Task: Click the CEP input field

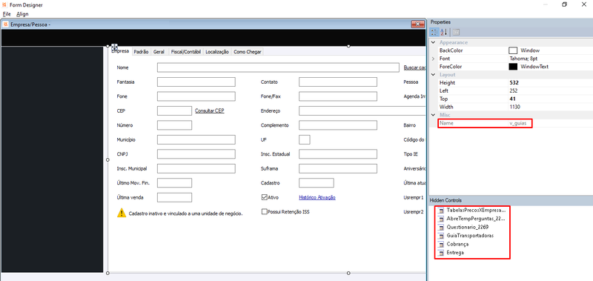Action: click(x=174, y=110)
